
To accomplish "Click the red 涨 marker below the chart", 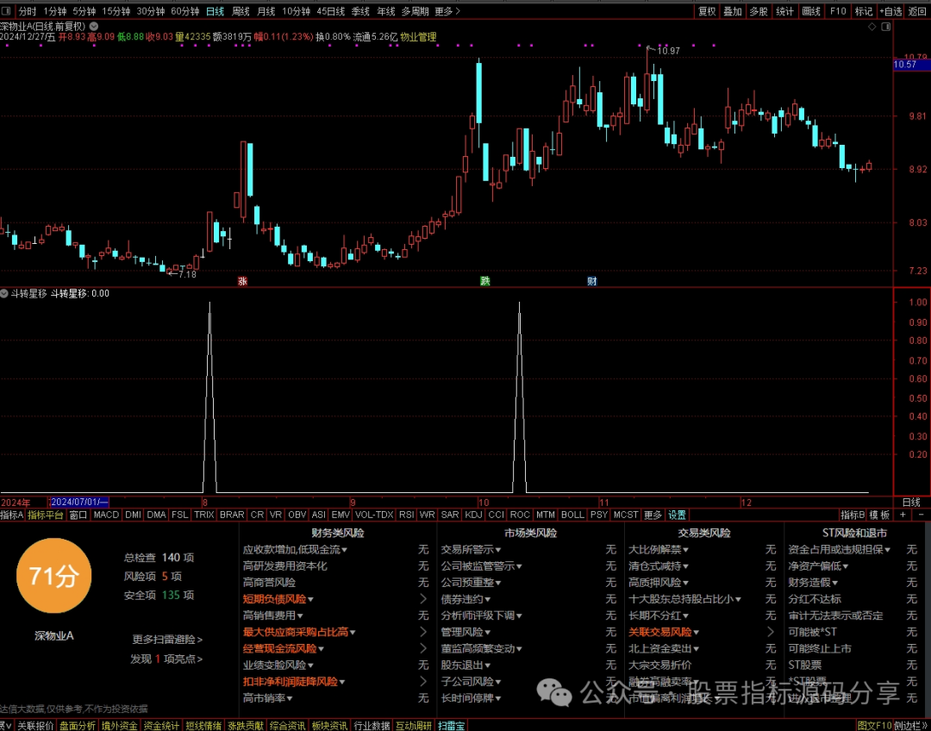I will [x=242, y=282].
